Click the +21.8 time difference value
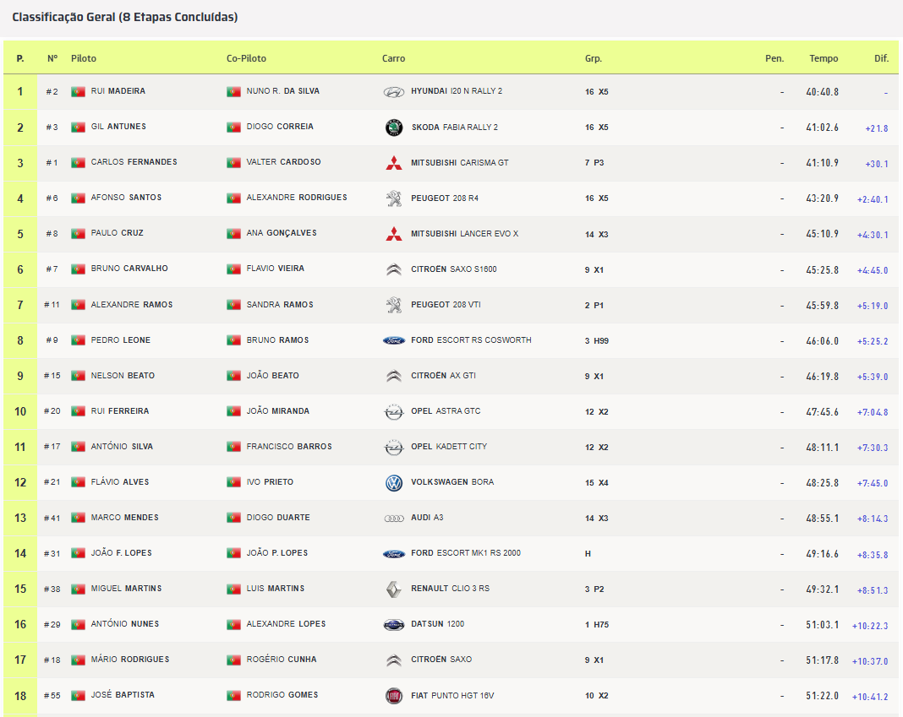903x717 pixels. coord(876,128)
